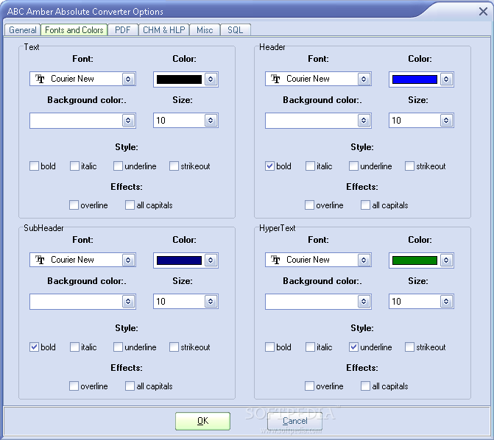
Task: Check underline in the SubHeader group
Action: pyautogui.click(x=118, y=347)
